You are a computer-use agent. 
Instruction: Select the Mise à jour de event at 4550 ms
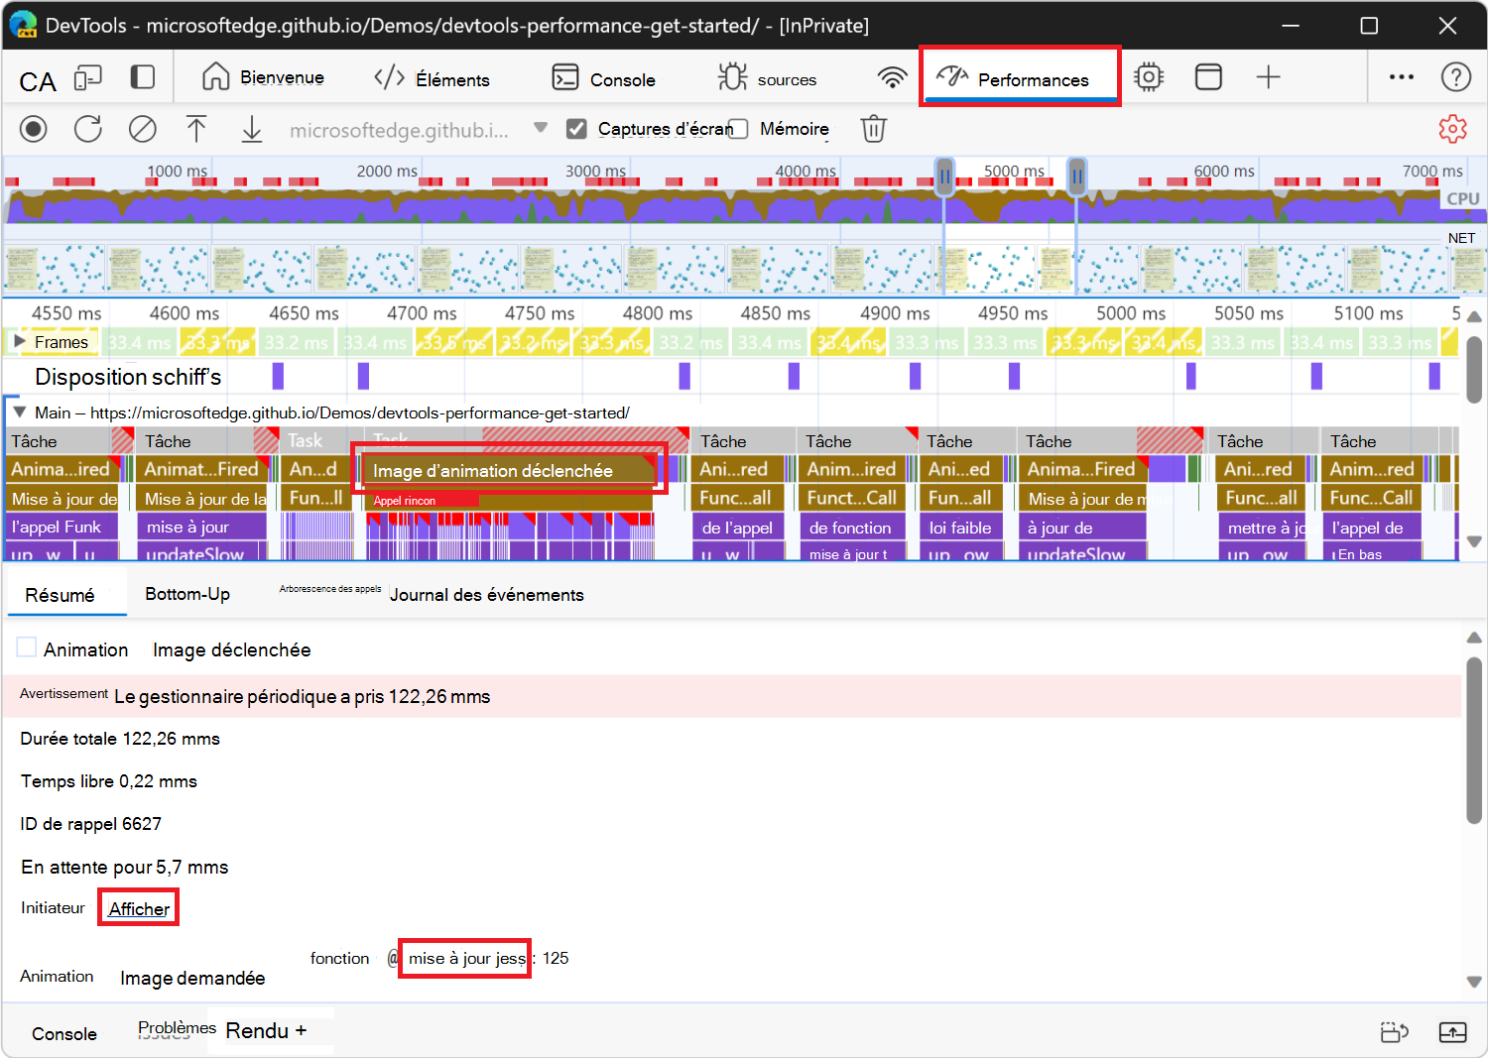[63, 499]
